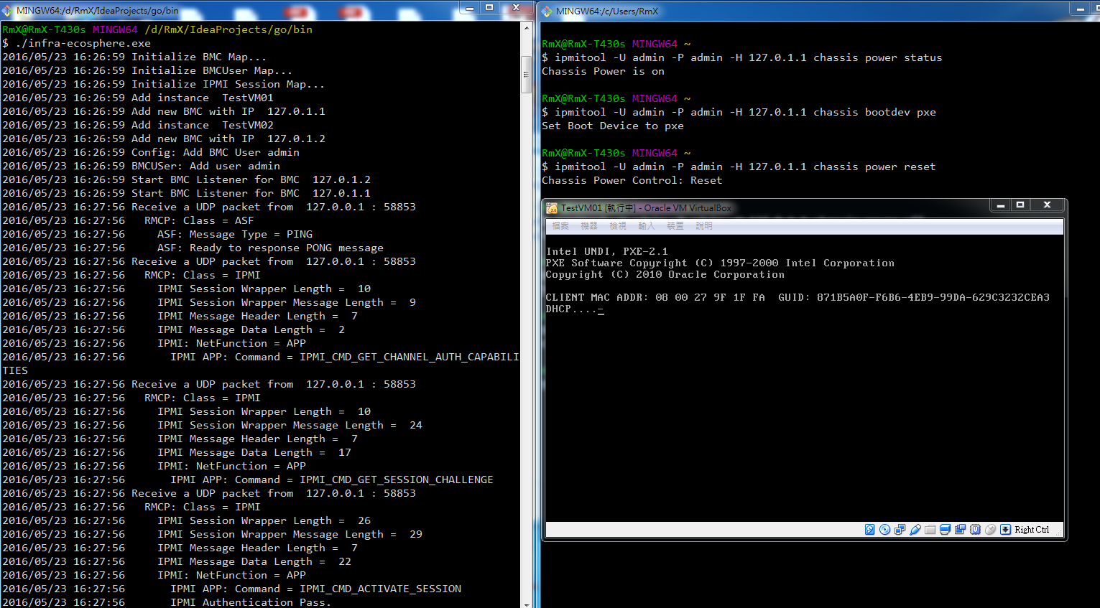
Task: Click the MINGW64 icon of the Users/RmX terminal title bar
Action: 547,11
